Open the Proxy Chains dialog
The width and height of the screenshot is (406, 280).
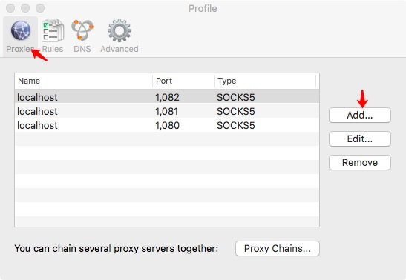278,248
